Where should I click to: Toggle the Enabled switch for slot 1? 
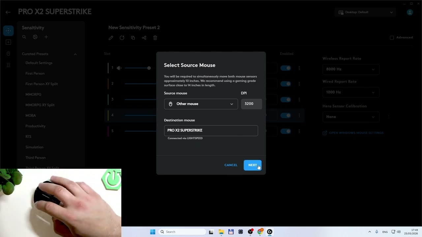click(286, 68)
